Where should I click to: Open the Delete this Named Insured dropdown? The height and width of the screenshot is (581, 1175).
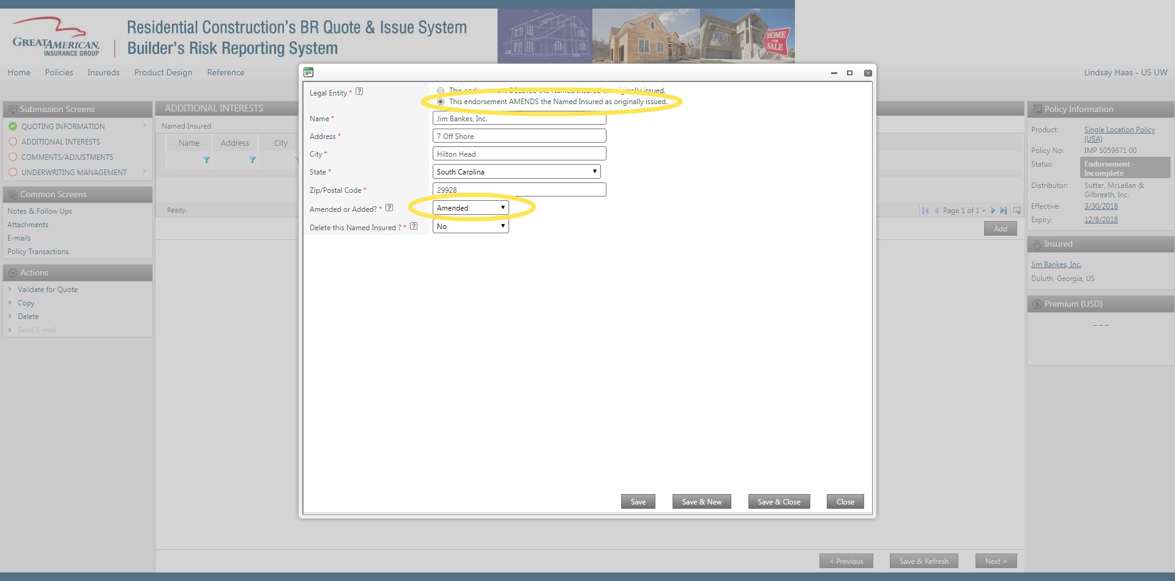click(470, 227)
